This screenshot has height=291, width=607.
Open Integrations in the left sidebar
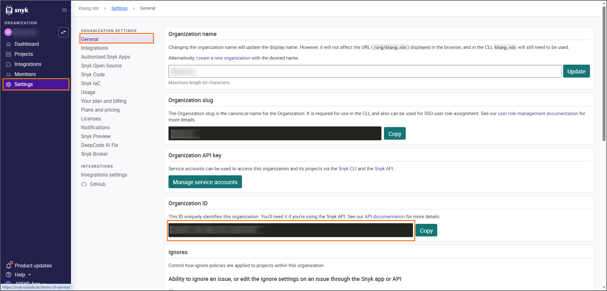coord(28,64)
